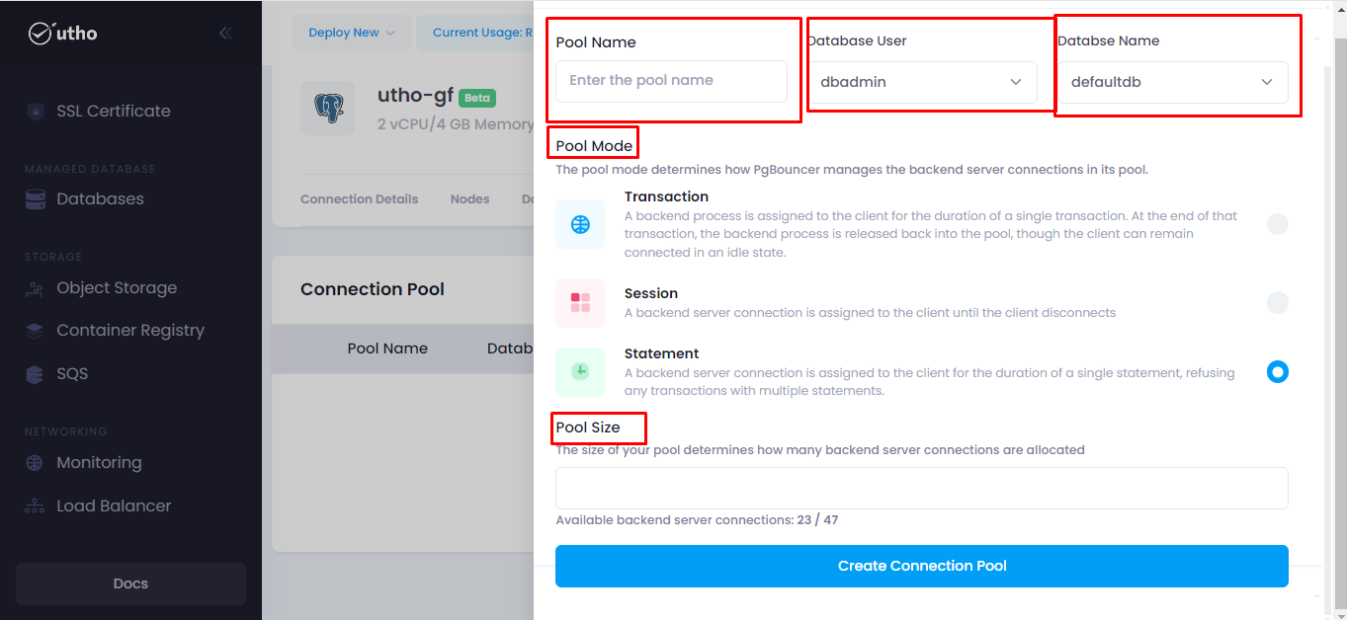Click the Container Registry layers icon

[36, 331]
